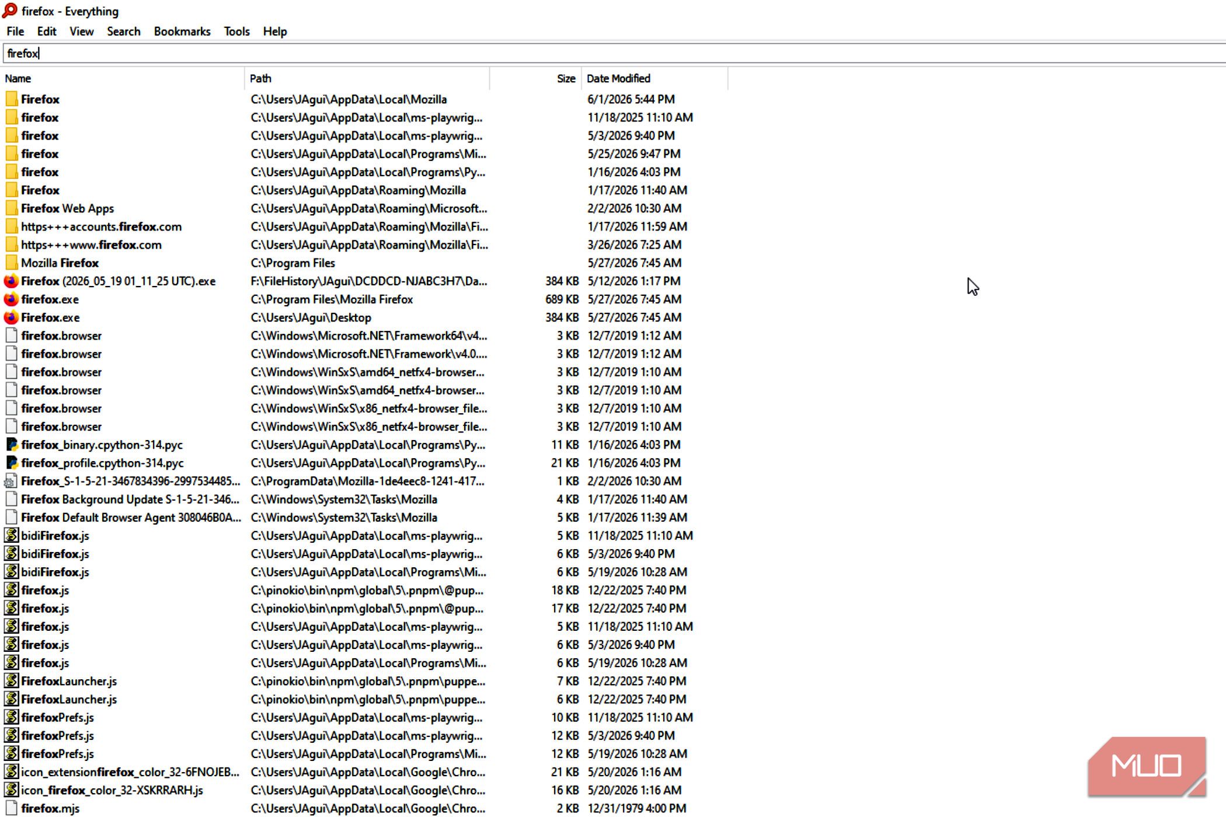Viewport: 1226px width, 817px height.
Task: Click the 21 KB size of firefox_profile pyc
Action: 565,463
